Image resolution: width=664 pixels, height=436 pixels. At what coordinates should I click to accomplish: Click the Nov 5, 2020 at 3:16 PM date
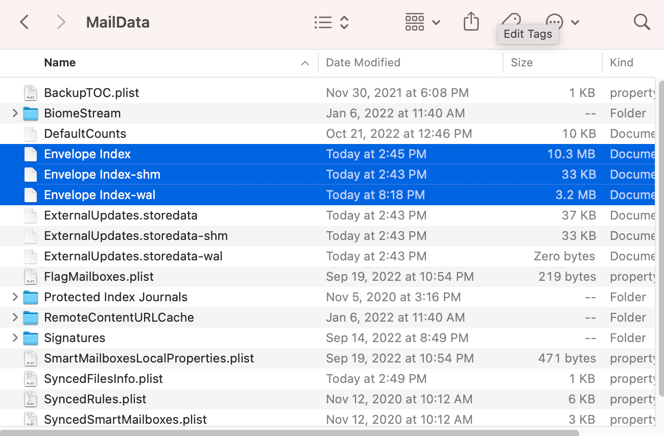coord(393,297)
